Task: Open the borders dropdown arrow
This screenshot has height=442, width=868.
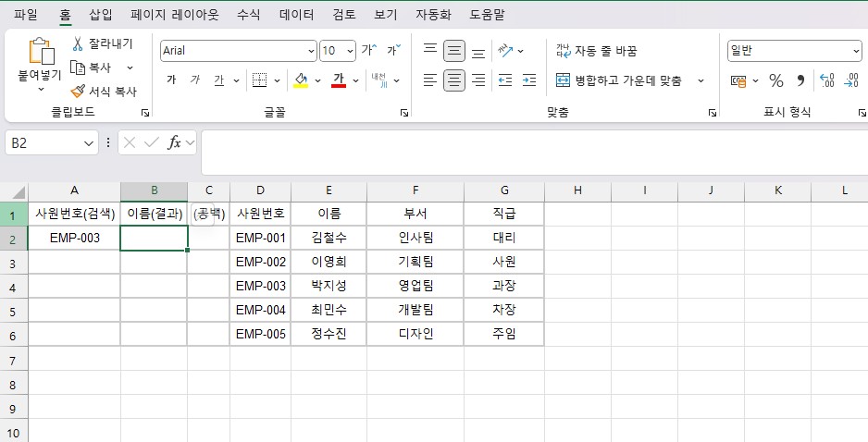Action: pos(278,80)
